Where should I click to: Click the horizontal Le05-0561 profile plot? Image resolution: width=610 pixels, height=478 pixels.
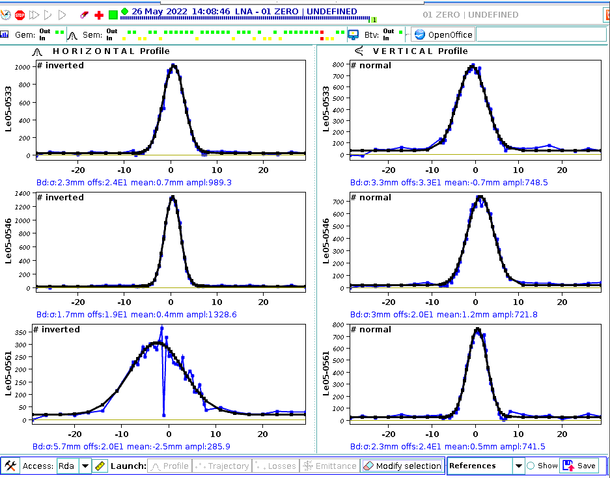tap(169, 374)
